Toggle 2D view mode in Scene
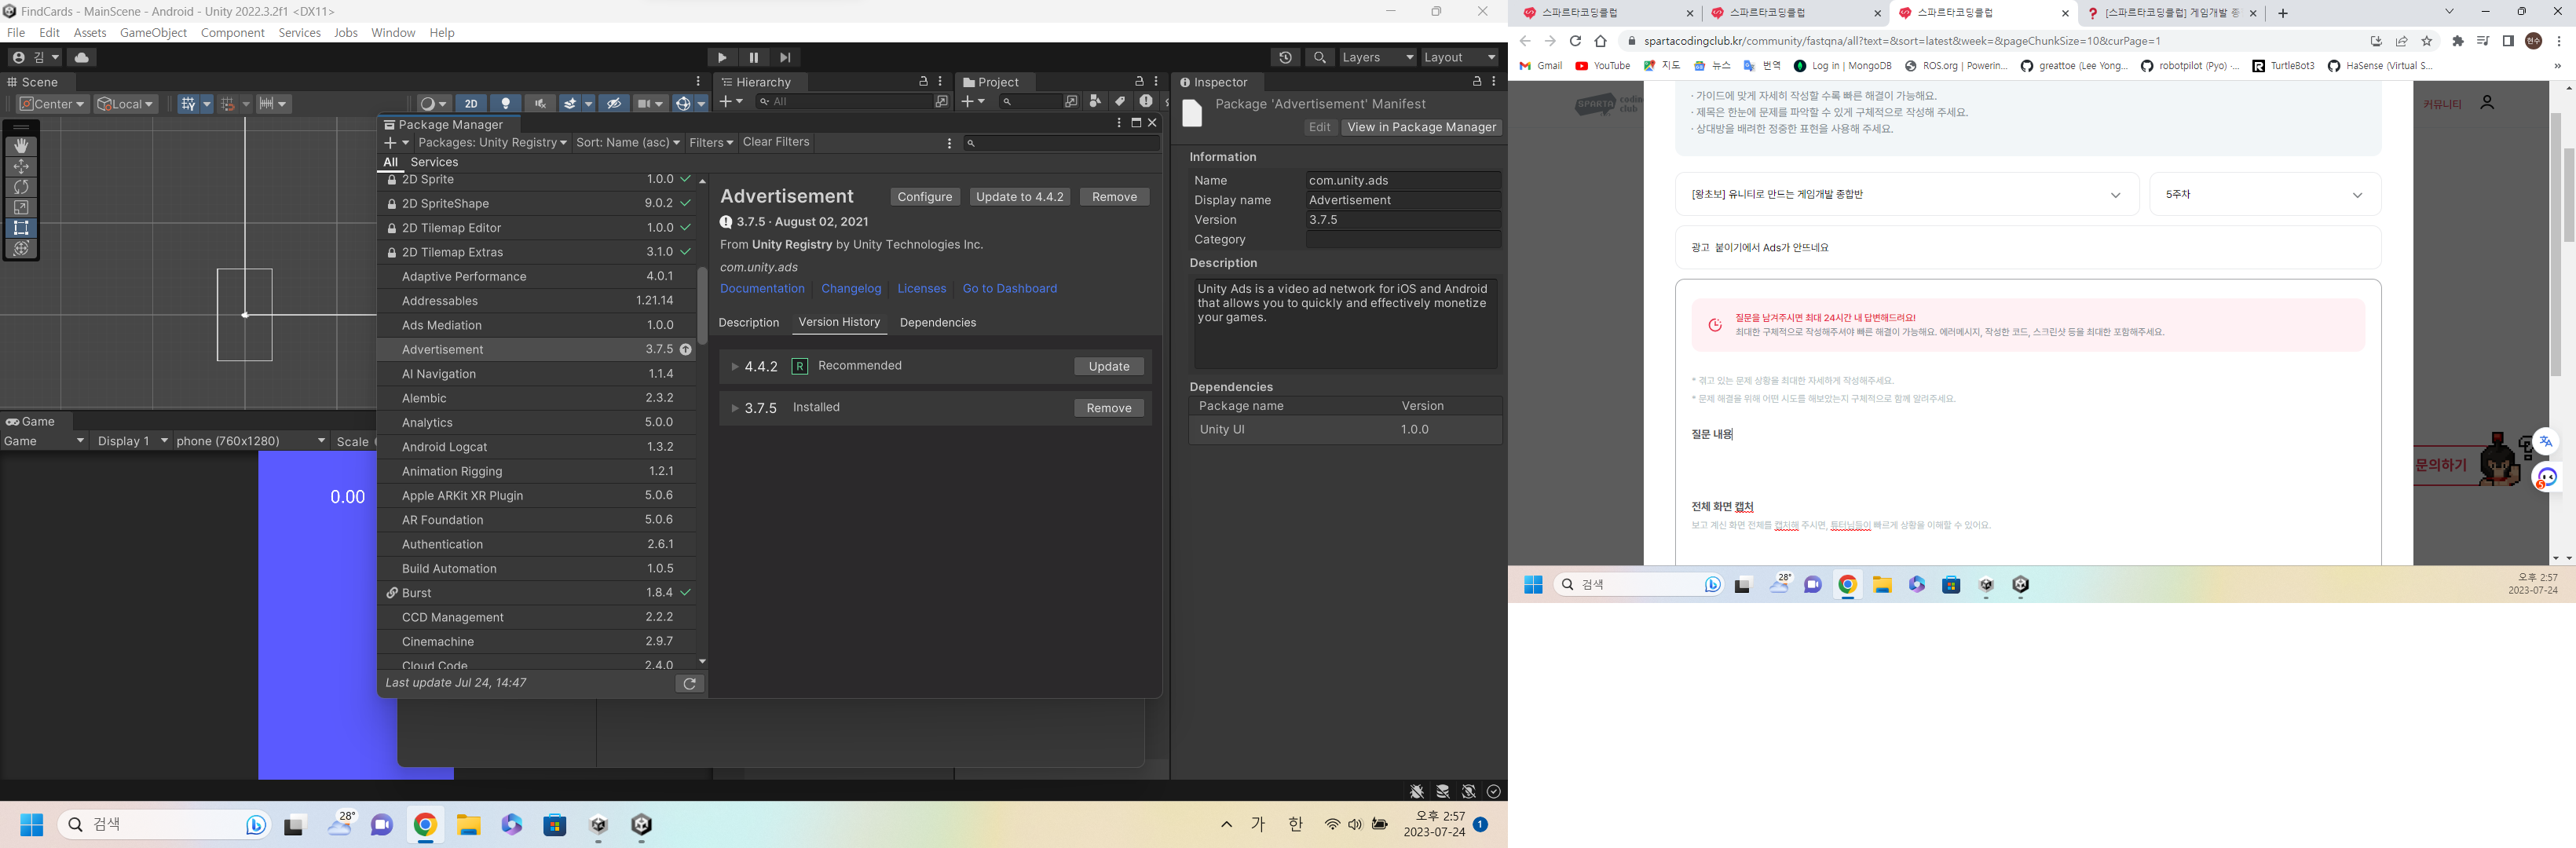This screenshot has height=848, width=2576. (x=471, y=104)
